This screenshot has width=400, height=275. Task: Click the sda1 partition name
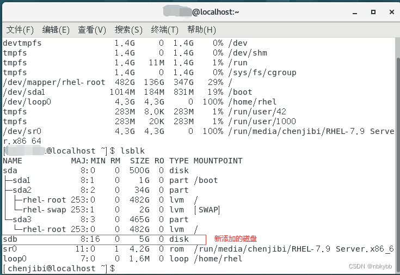tap(22, 180)
